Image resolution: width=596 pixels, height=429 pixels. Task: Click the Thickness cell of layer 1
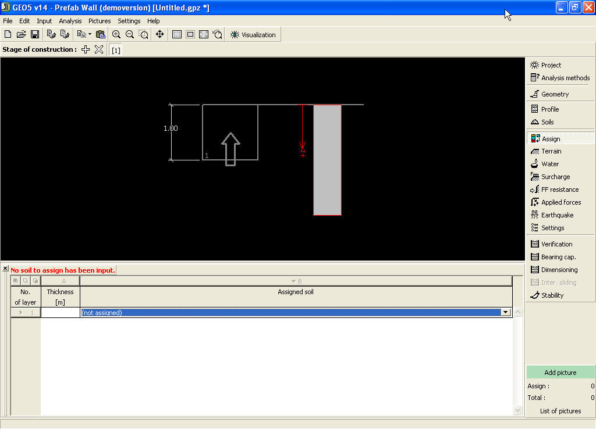60,312
